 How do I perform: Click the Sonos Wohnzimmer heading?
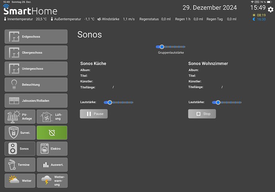208,63
